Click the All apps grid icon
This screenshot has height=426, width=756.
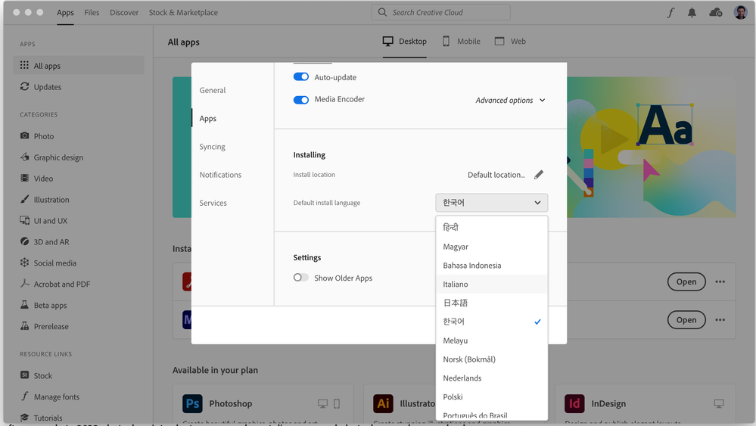24,65
